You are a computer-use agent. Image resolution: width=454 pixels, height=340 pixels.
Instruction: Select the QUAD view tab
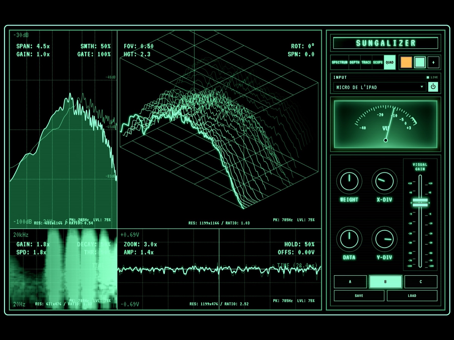coord(390,62)
